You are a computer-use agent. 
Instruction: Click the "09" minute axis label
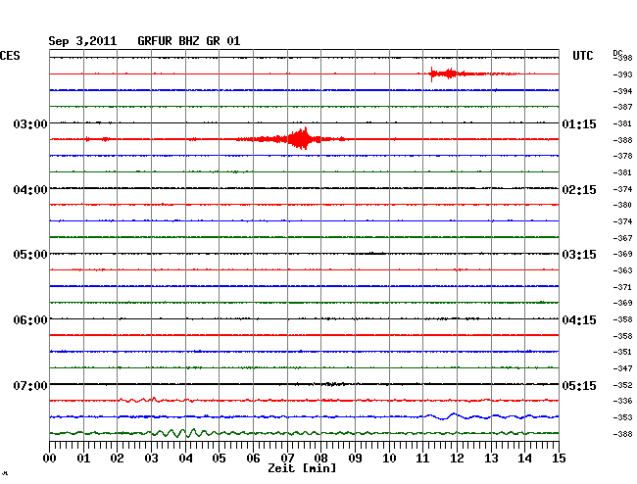point(355,458)
